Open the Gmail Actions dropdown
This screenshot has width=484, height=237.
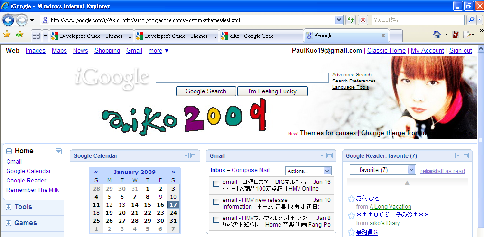click(308, 171)
